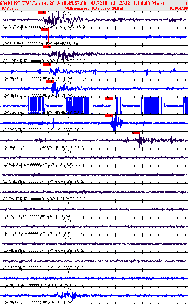Click the 'TA J05D BHZ' station label
Screen dimensions: 188x304
click(14, 233)
